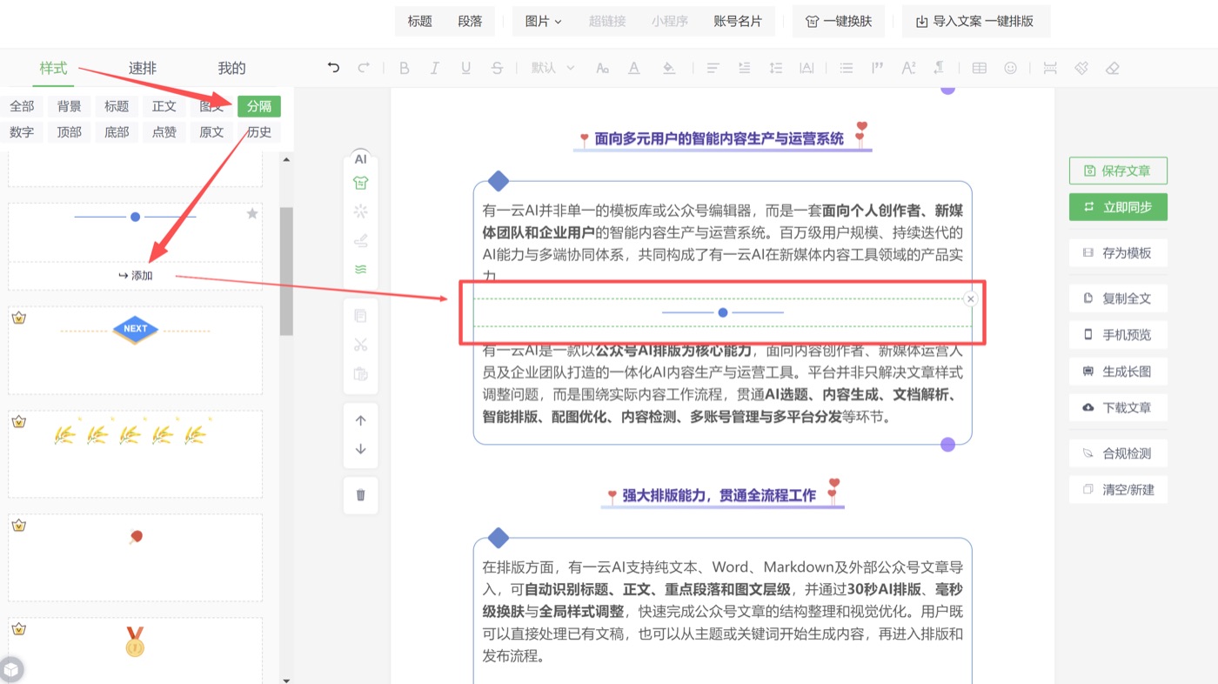Screen dimensions: 1218x684
Task: Click the 立即同步 button
Action: coord(1118,207)
